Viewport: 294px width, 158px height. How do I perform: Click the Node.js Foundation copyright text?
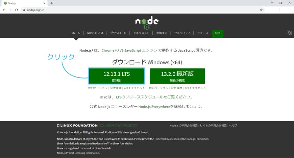[103, 132]
